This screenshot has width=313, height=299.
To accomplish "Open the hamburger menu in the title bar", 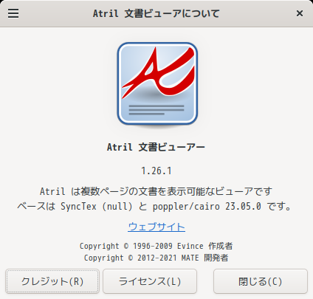I will 13,13.
